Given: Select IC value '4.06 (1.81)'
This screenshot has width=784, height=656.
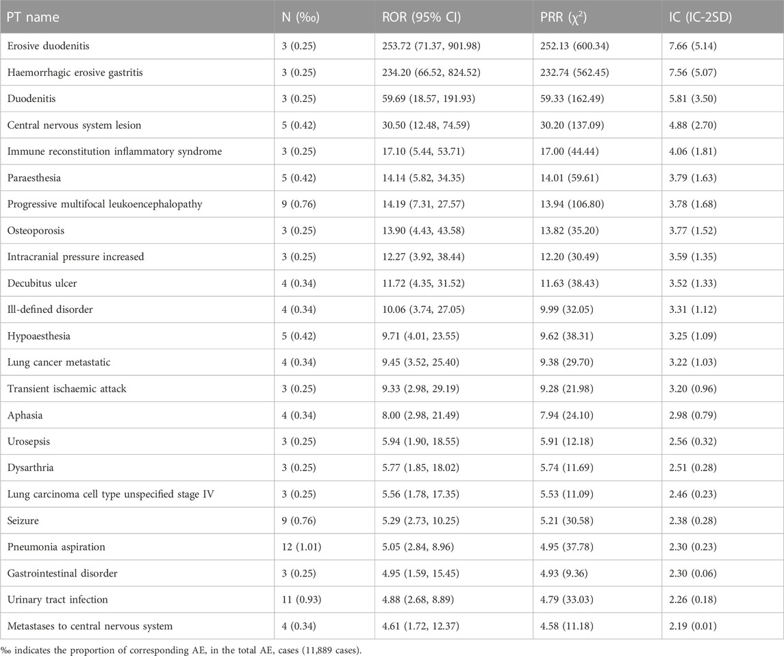Looking at the screenshot, I should coord(692,151).
